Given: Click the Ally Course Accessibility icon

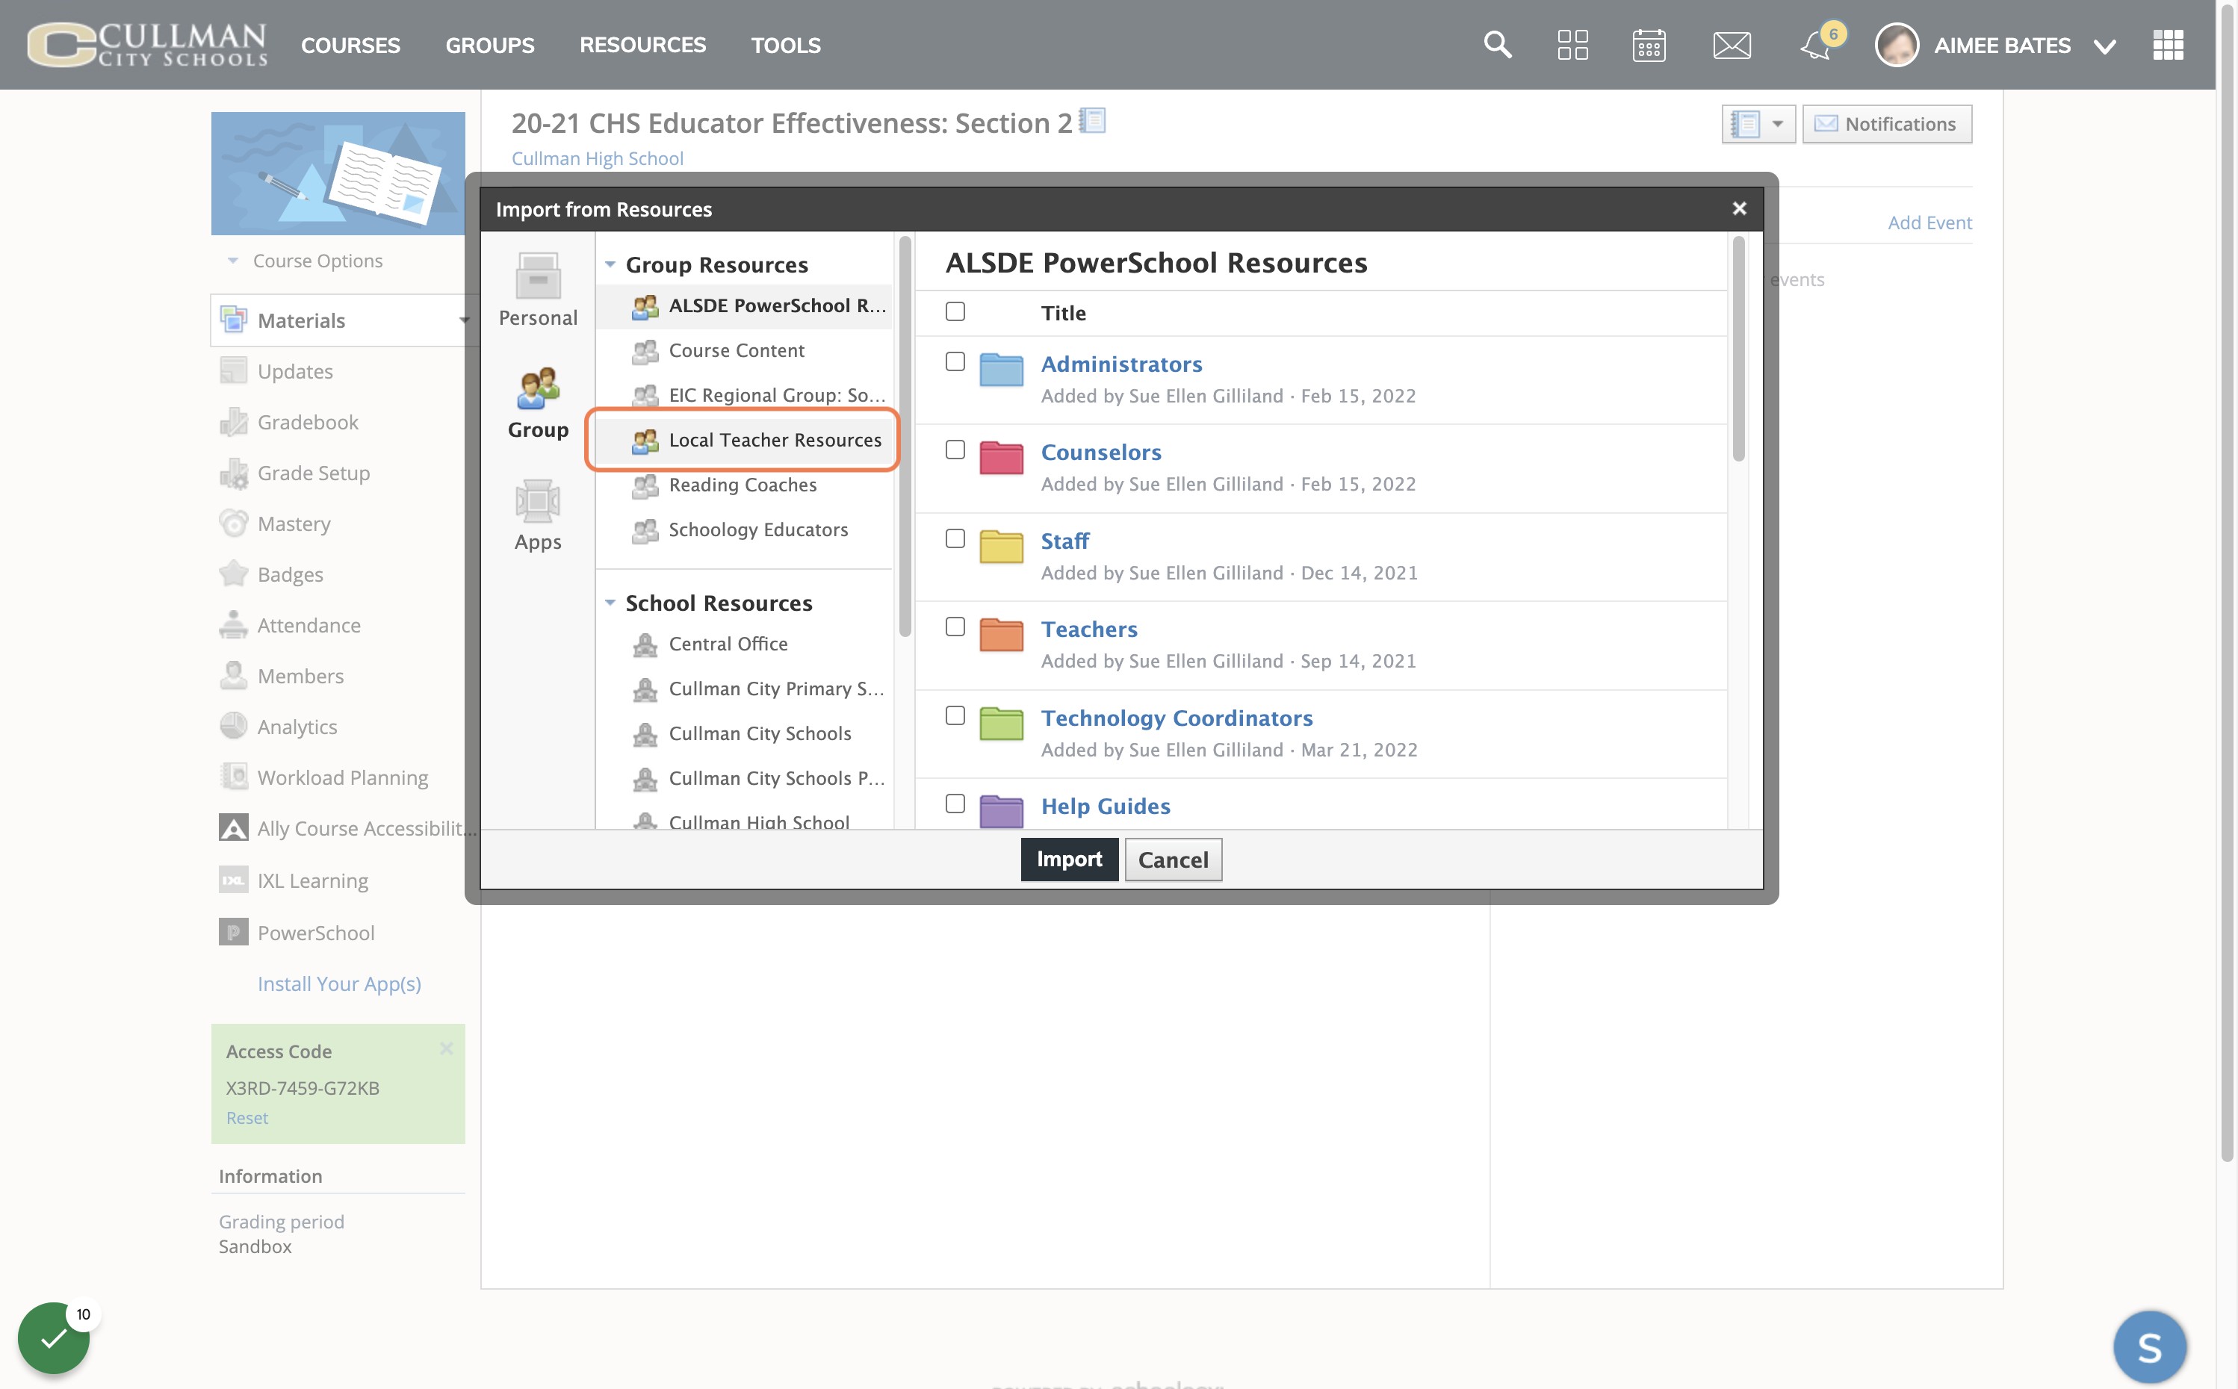Looking at the screenshot, I should click(x=233, y=827).
